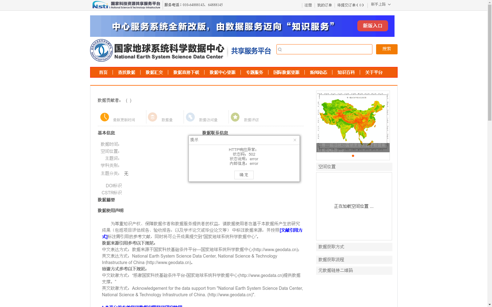Viewport: 492px width, 307px height.
Task: Open the 数据直接下载 menu item
Action: pos(186,72)
